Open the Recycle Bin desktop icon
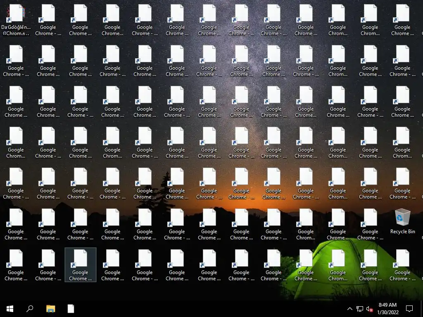Image resolution: width=423 pixels, height=317 pixels. (x=402, y=221)
